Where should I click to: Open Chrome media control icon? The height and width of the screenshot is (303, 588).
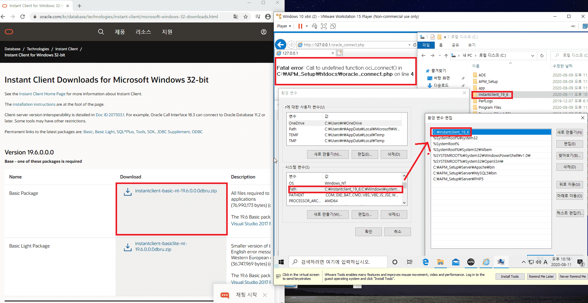tap(258, 17)
